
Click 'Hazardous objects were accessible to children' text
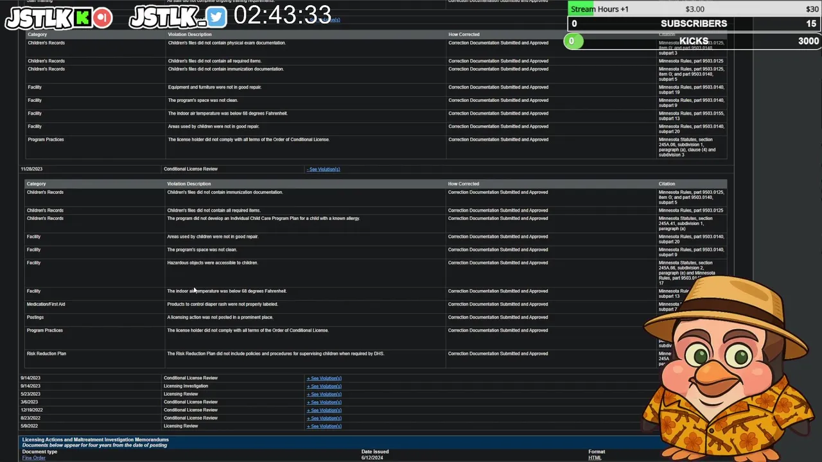213,262
